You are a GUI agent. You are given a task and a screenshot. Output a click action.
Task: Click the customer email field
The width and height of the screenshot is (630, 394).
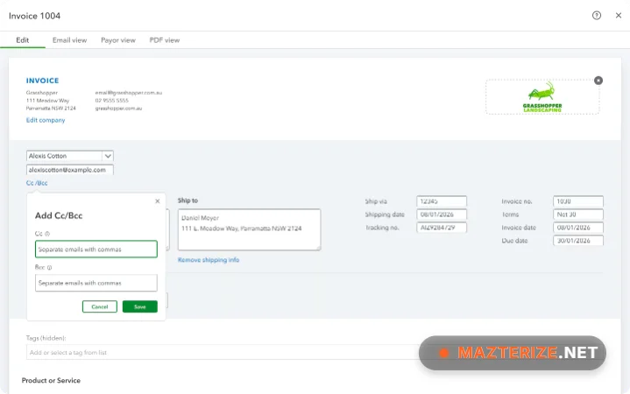point(70,170)
